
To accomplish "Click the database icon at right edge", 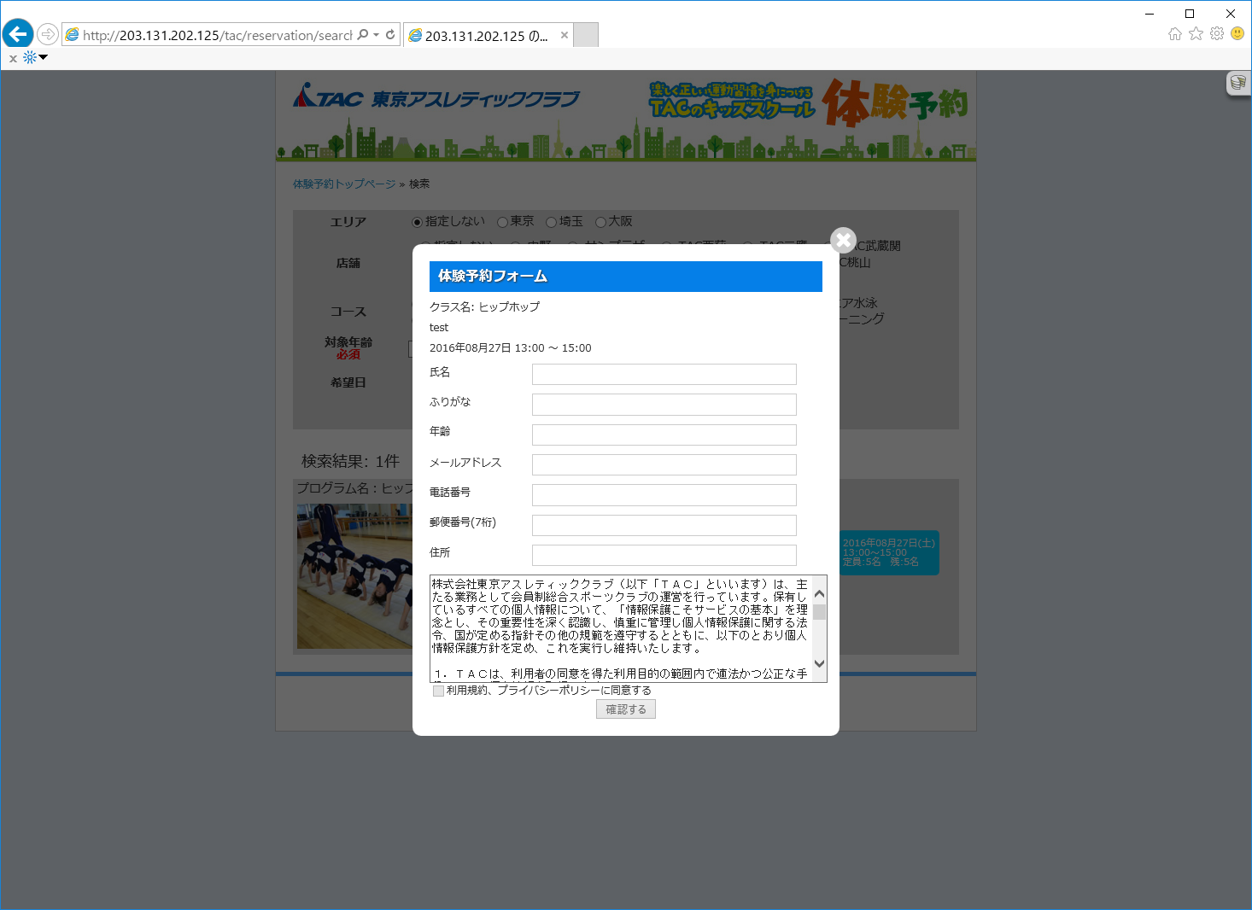I will click(1237, 83).
